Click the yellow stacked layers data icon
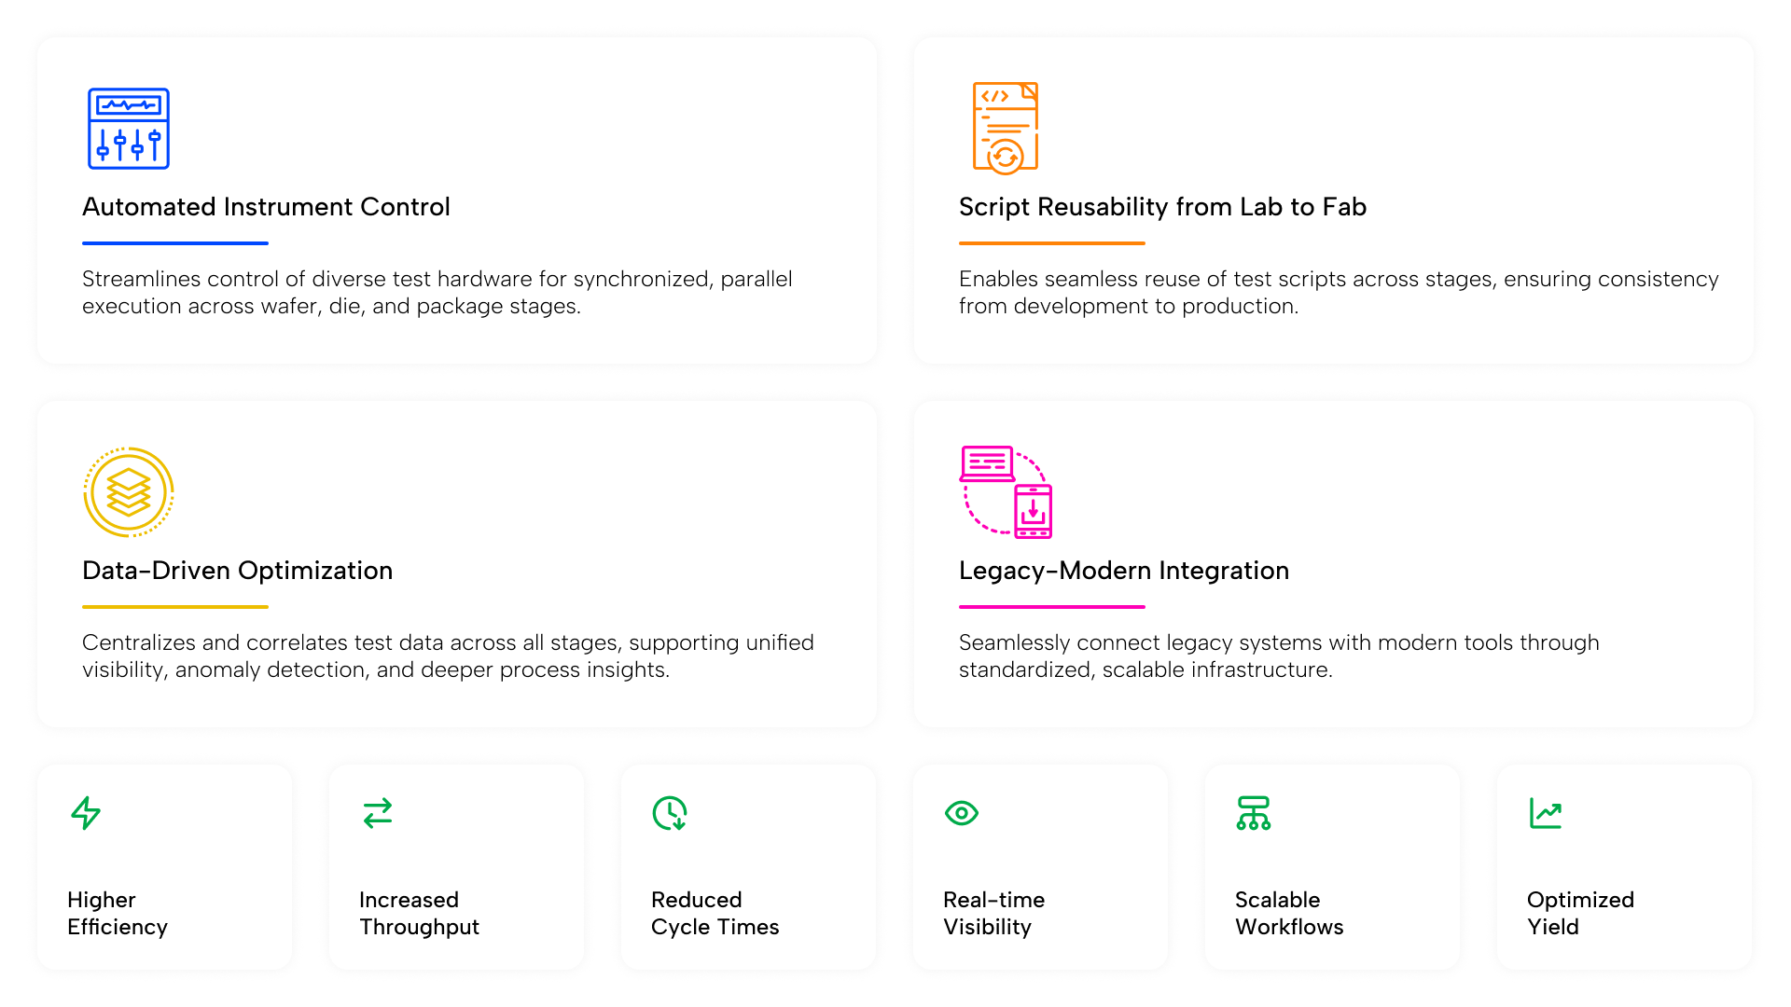This screenshot has height=1007, width=1791. (129, 492)
